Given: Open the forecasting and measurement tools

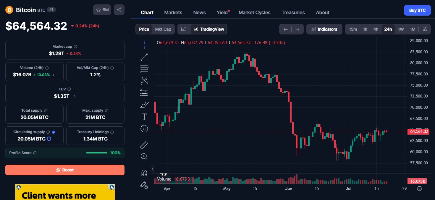Looking at the screenshot, I should click(144, 93).
